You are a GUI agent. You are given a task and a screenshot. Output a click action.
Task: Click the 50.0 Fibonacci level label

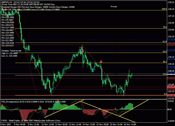(165, 52)
